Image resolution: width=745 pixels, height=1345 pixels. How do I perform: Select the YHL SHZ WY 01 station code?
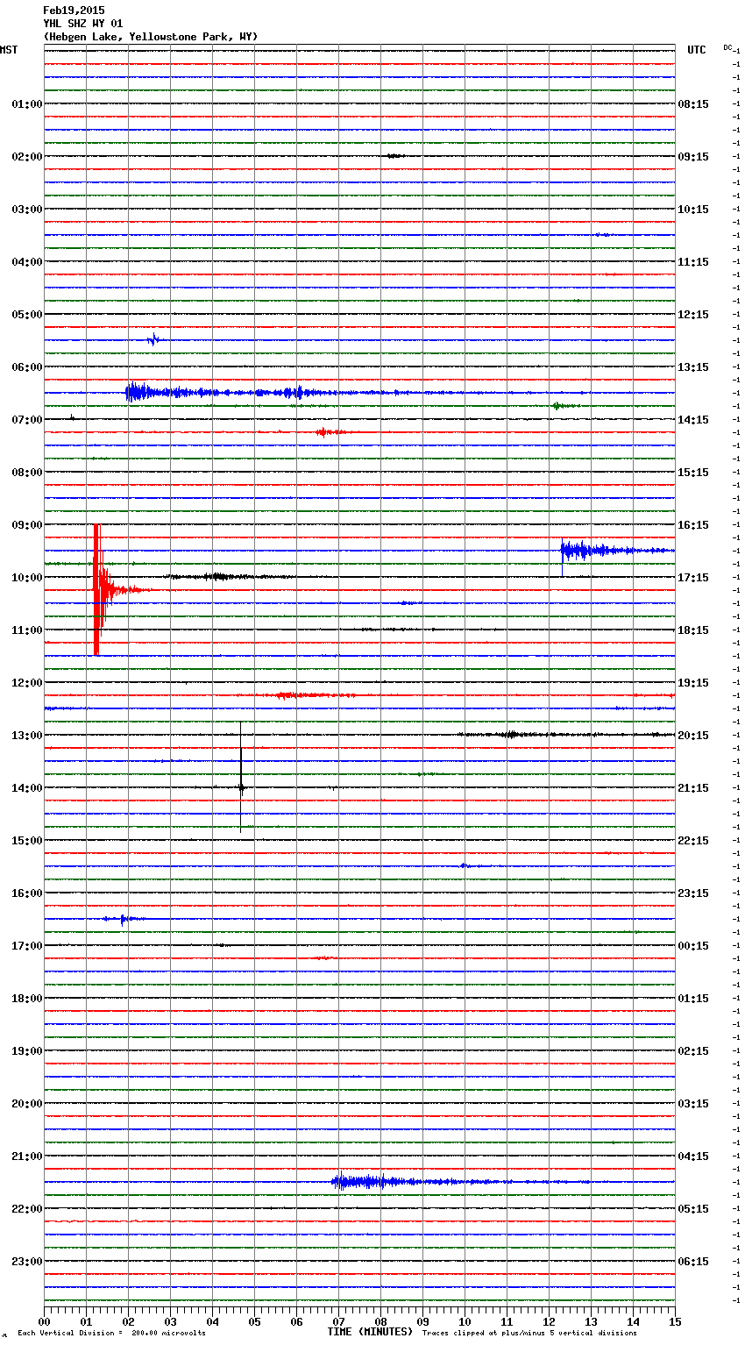[x=83, y=24]
